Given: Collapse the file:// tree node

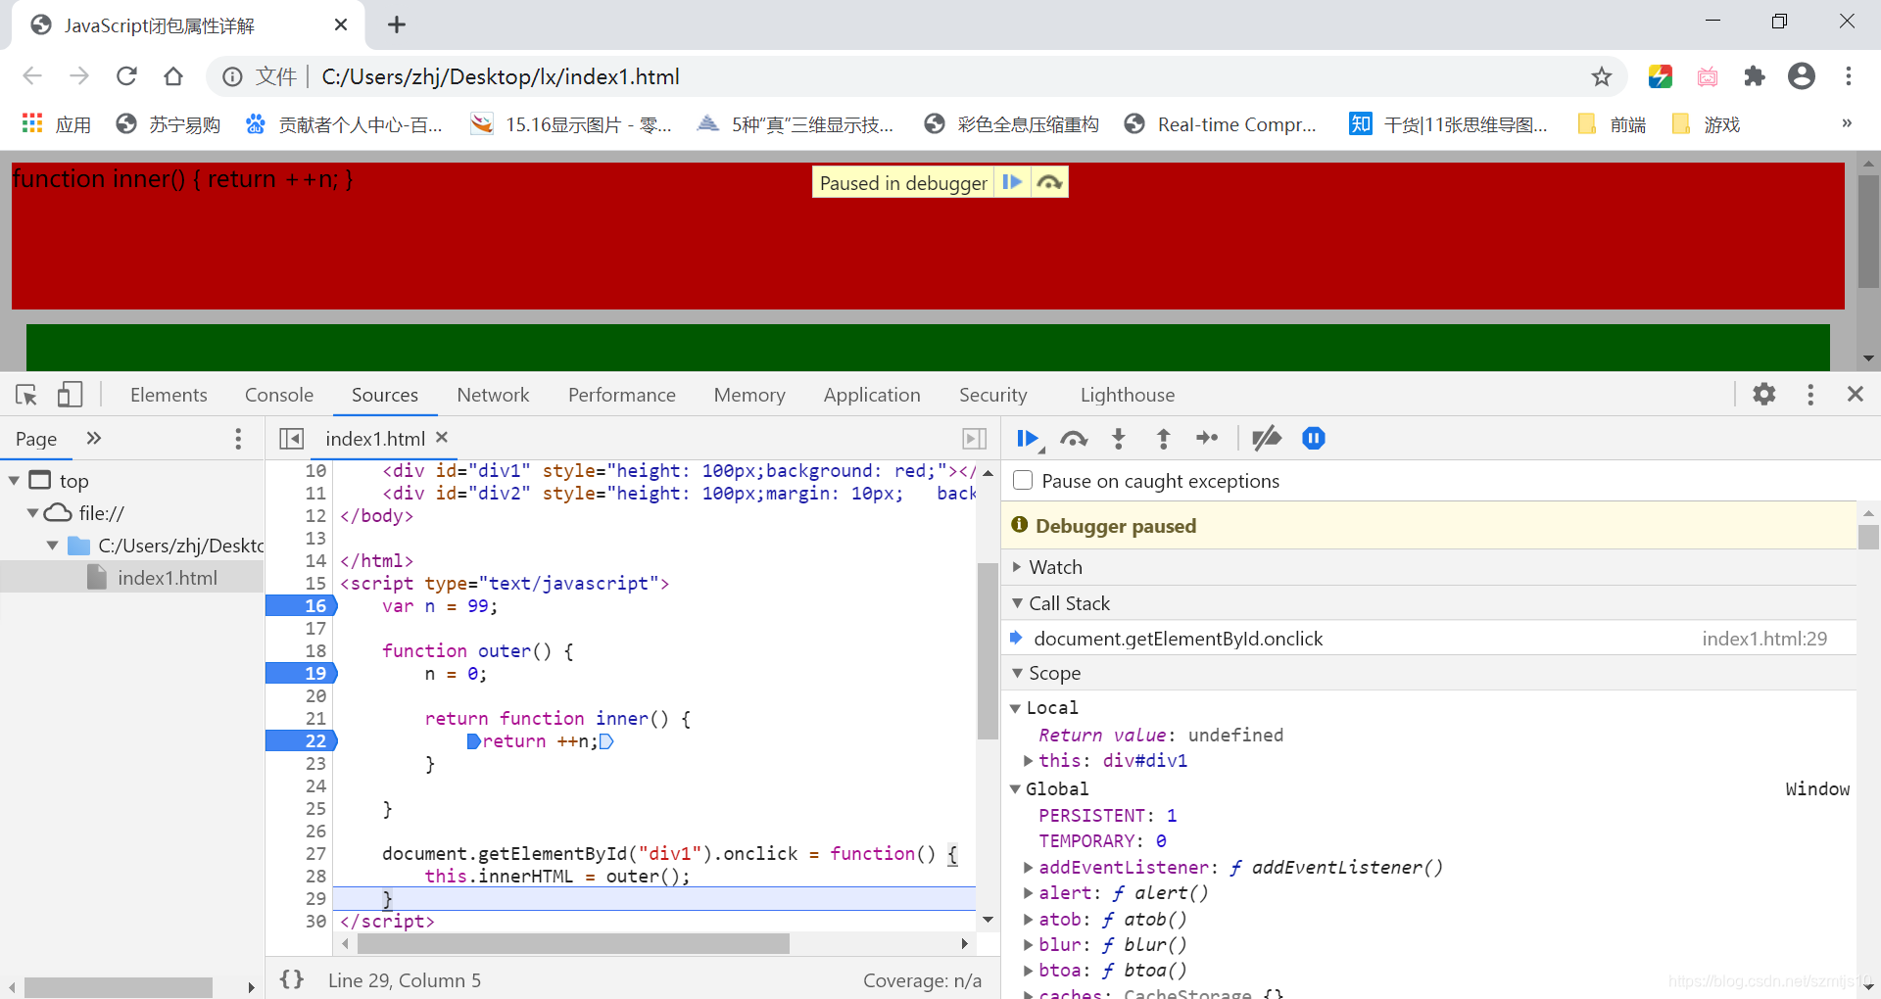Looking at the screenshot, I should tap(32, 513).
